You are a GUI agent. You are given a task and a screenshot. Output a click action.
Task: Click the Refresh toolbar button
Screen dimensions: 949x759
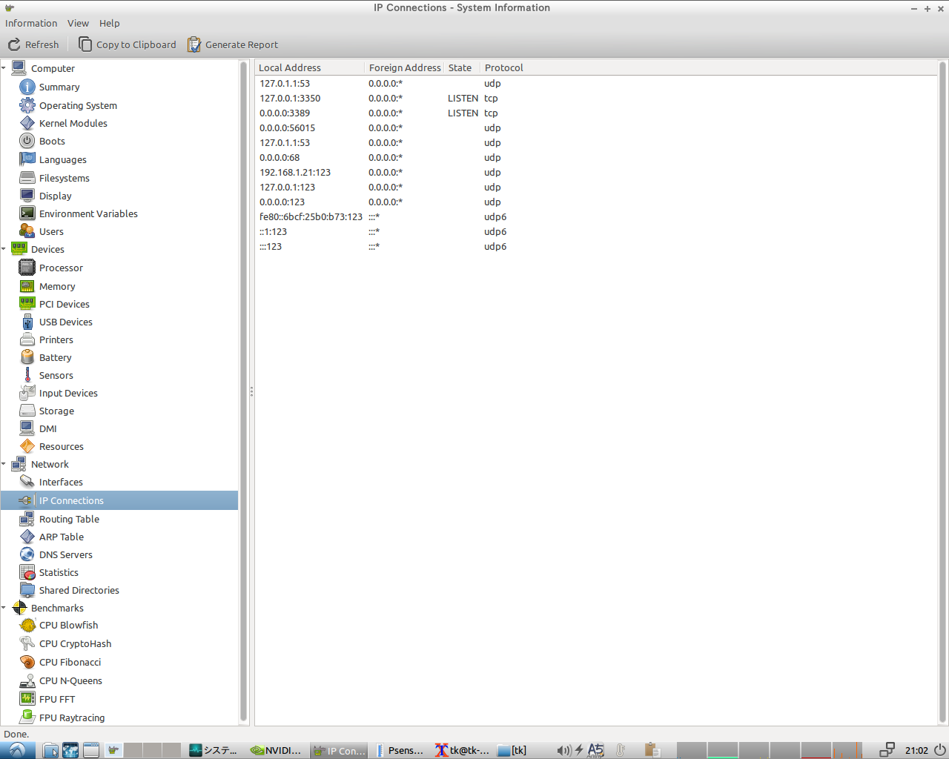[x=33, y=44]
